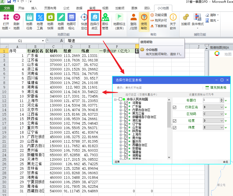Toggle the 行政区名 output checkbox

[175, 107]
